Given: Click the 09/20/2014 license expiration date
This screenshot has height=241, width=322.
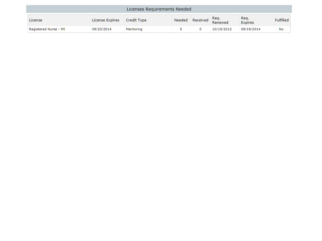Looking at the screenshot, I should (x=102, y=29).
